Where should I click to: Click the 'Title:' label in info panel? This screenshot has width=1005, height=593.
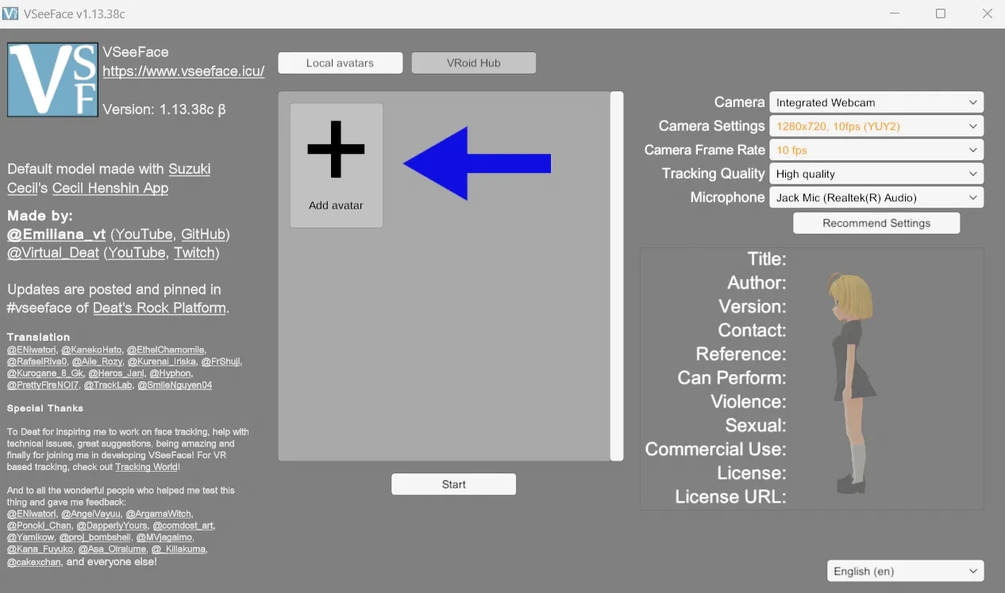767,259
